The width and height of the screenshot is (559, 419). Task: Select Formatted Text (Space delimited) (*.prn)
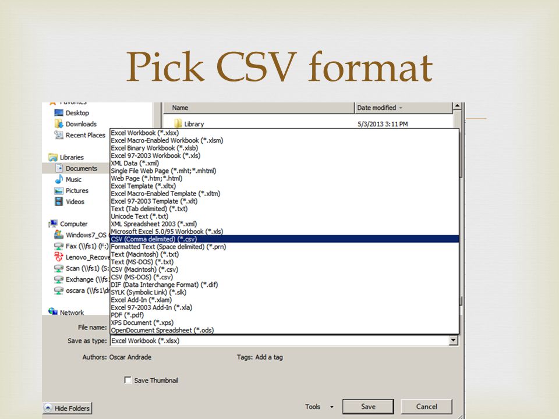tap(284, 247)
